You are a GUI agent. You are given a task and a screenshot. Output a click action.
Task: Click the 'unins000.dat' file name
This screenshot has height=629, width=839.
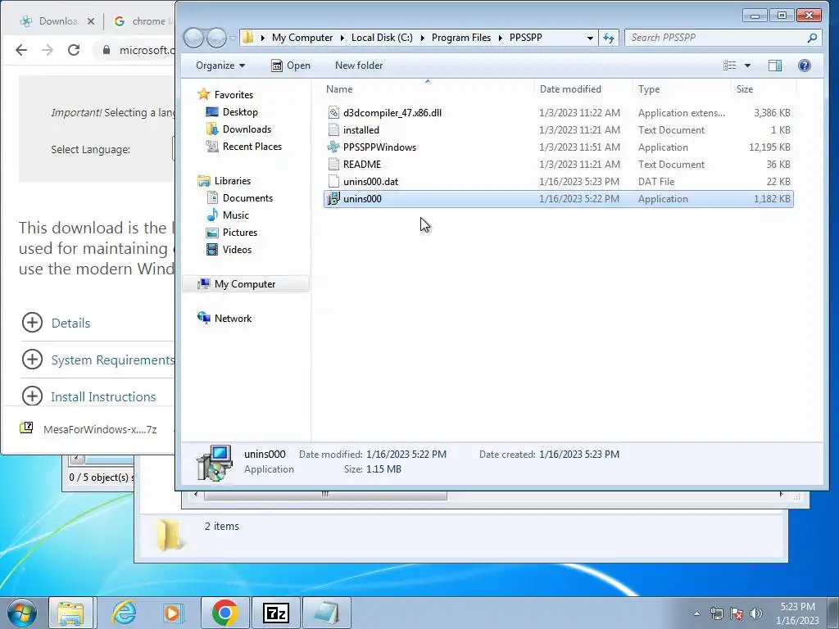370,181
